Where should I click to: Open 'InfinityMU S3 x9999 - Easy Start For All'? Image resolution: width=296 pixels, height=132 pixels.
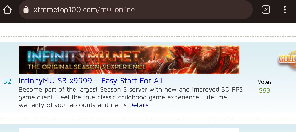click(x=90, y=81)
